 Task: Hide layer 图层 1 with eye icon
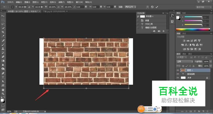pos(178,70)
